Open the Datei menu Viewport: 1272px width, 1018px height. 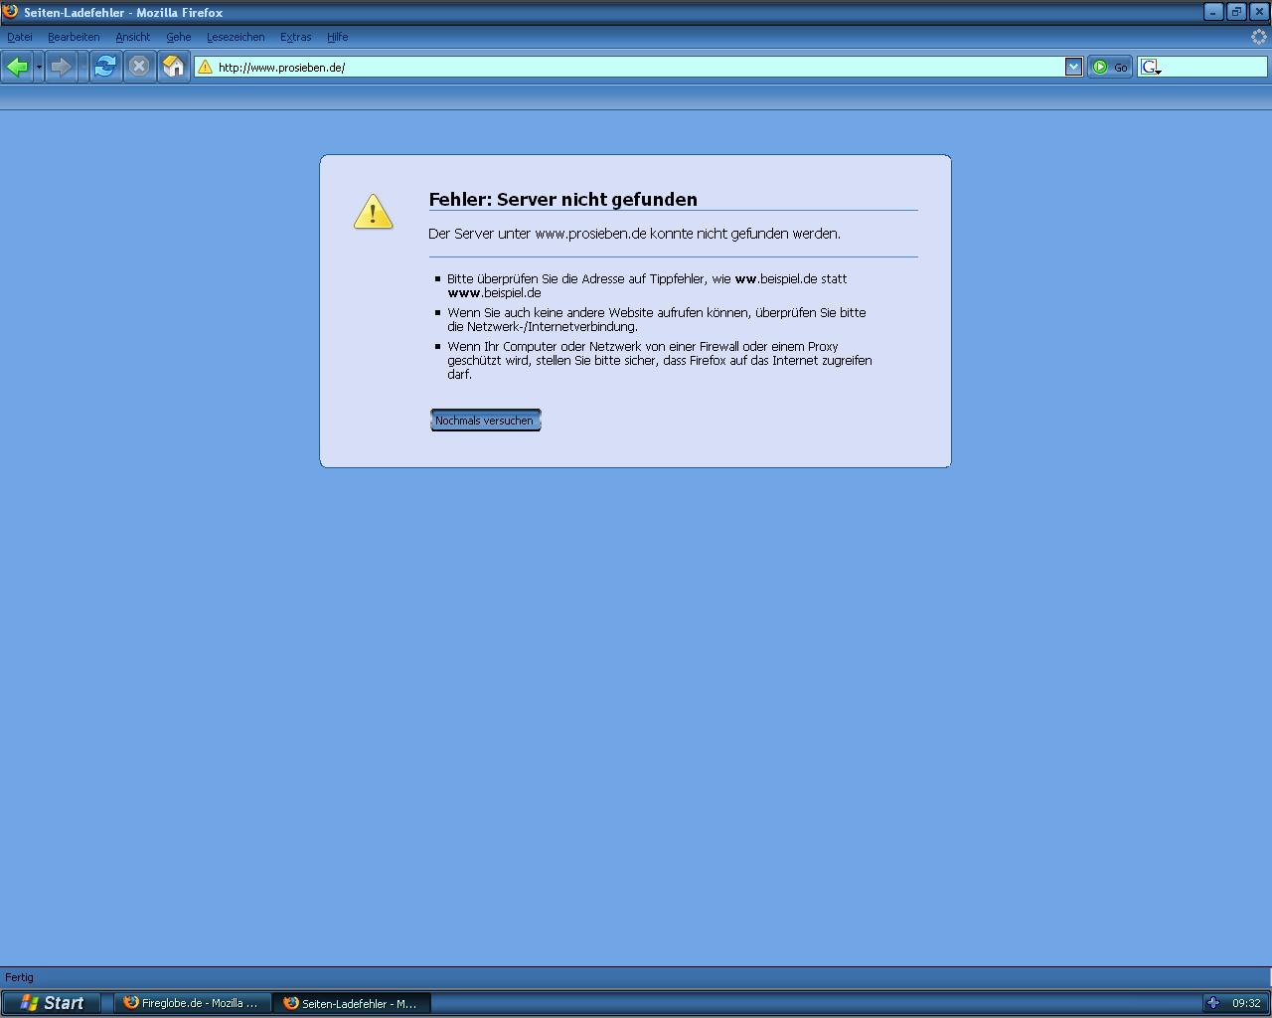pyautogui.click(x=19, y=37)
